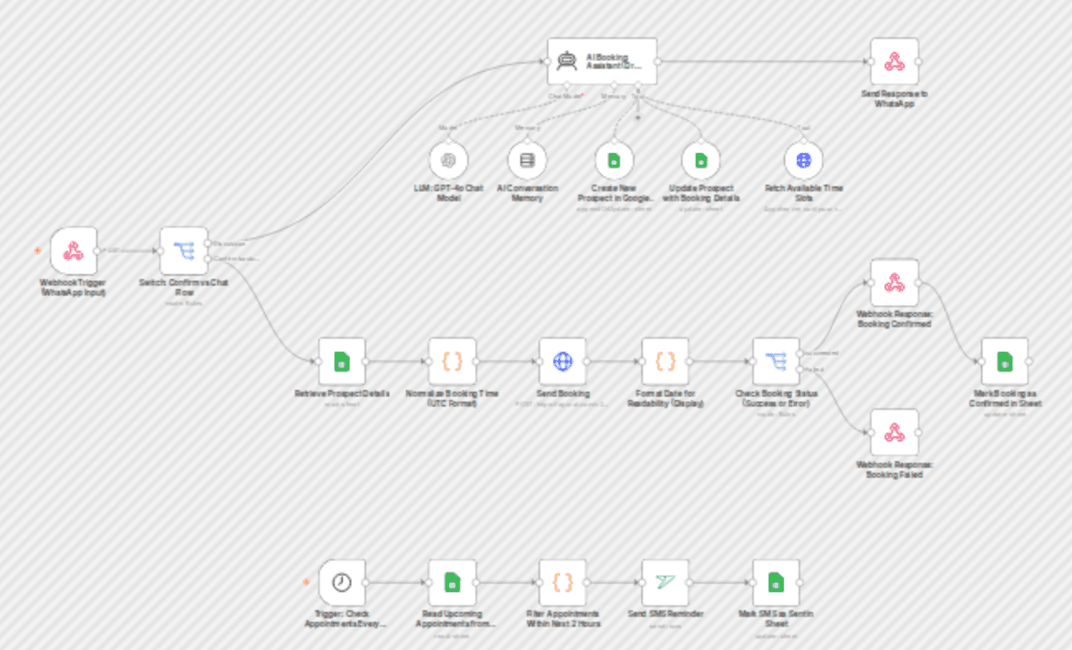Open Format Date for Readability code node
The width and height of the screenshot is (1072, 650).
665,361
